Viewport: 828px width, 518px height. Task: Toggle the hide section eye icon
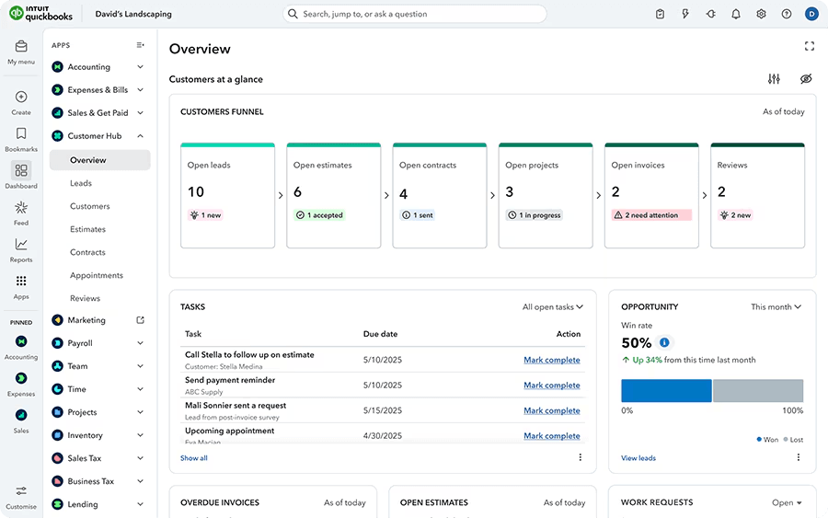(806, 79)
